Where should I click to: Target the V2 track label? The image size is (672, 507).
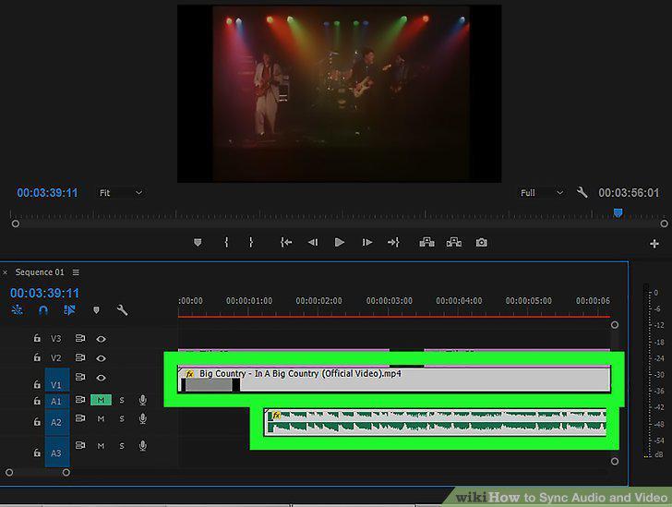(x=56, y=358)
